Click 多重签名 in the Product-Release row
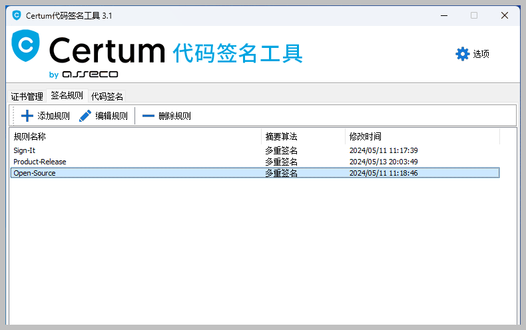Screen dimensions: 526x330 (x=281, y=162)
